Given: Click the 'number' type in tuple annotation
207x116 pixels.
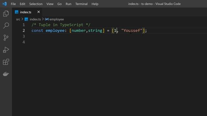Looking at the screenshot, I should [79, 31].
